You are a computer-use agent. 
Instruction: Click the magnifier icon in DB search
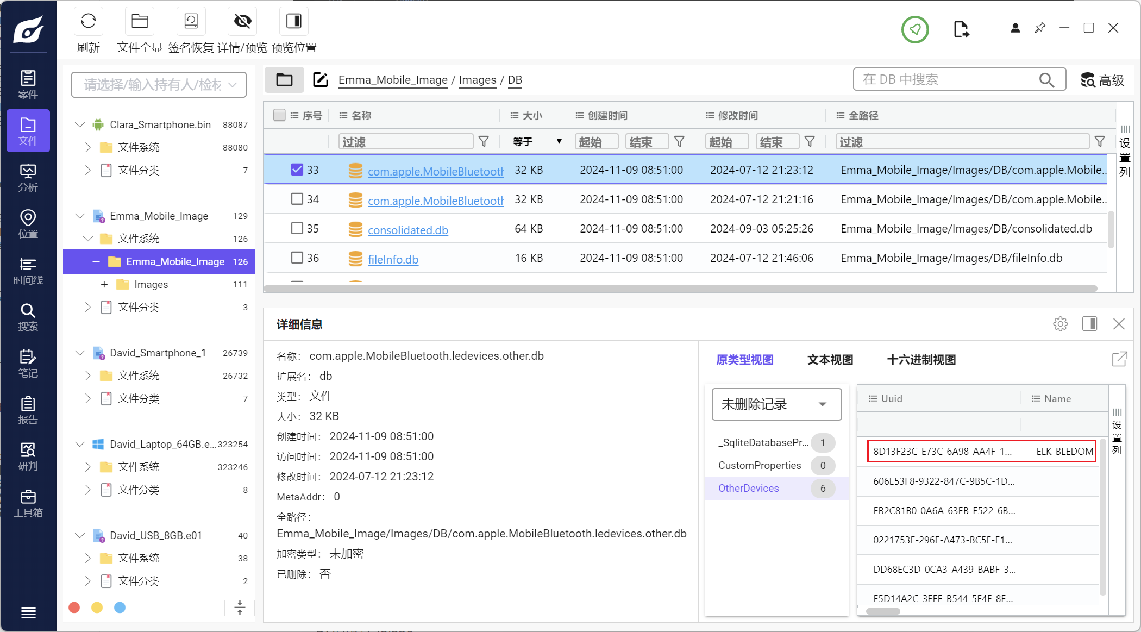pos(1046,80)
